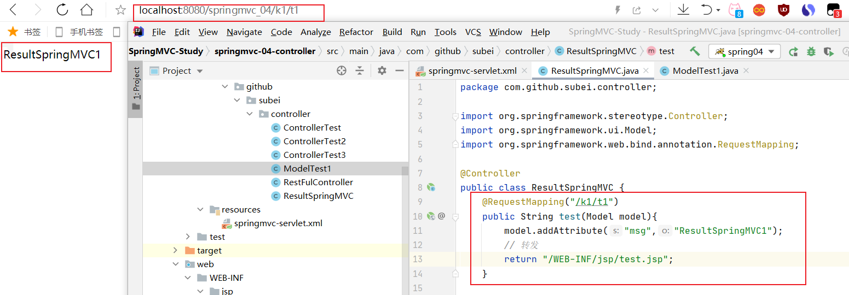Open RestFulController in the project tree
Viewport: 849px width, 295px height.
[317, 182]
